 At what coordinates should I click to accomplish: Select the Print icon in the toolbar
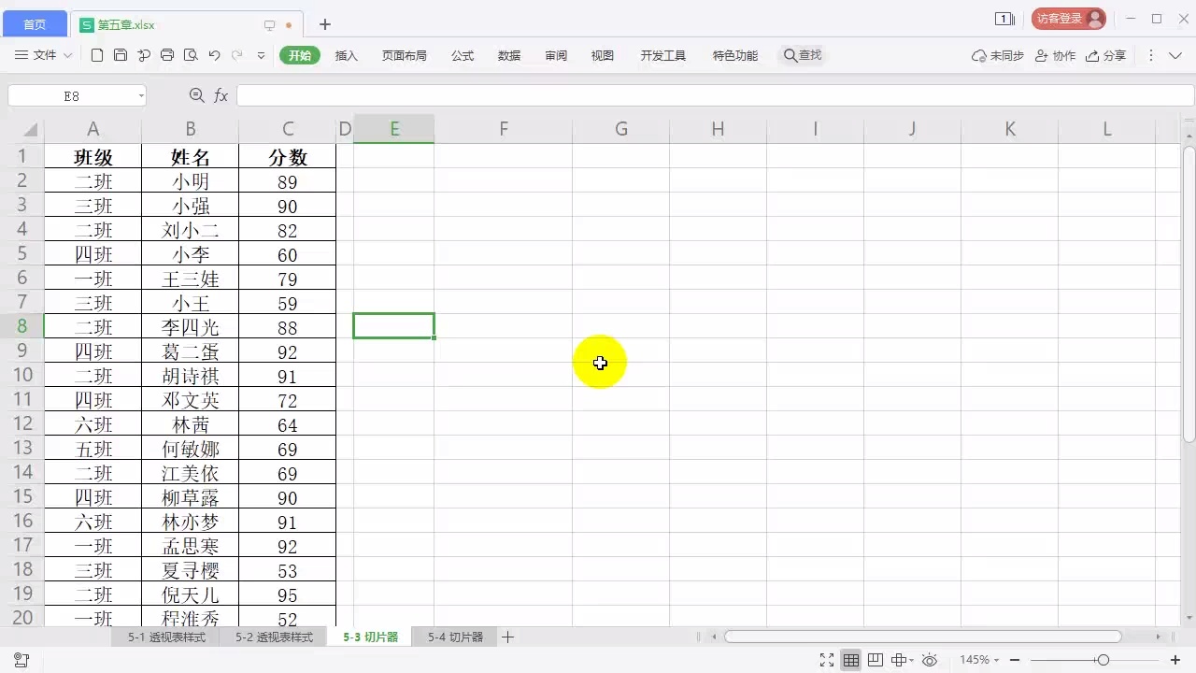[166, 55]
